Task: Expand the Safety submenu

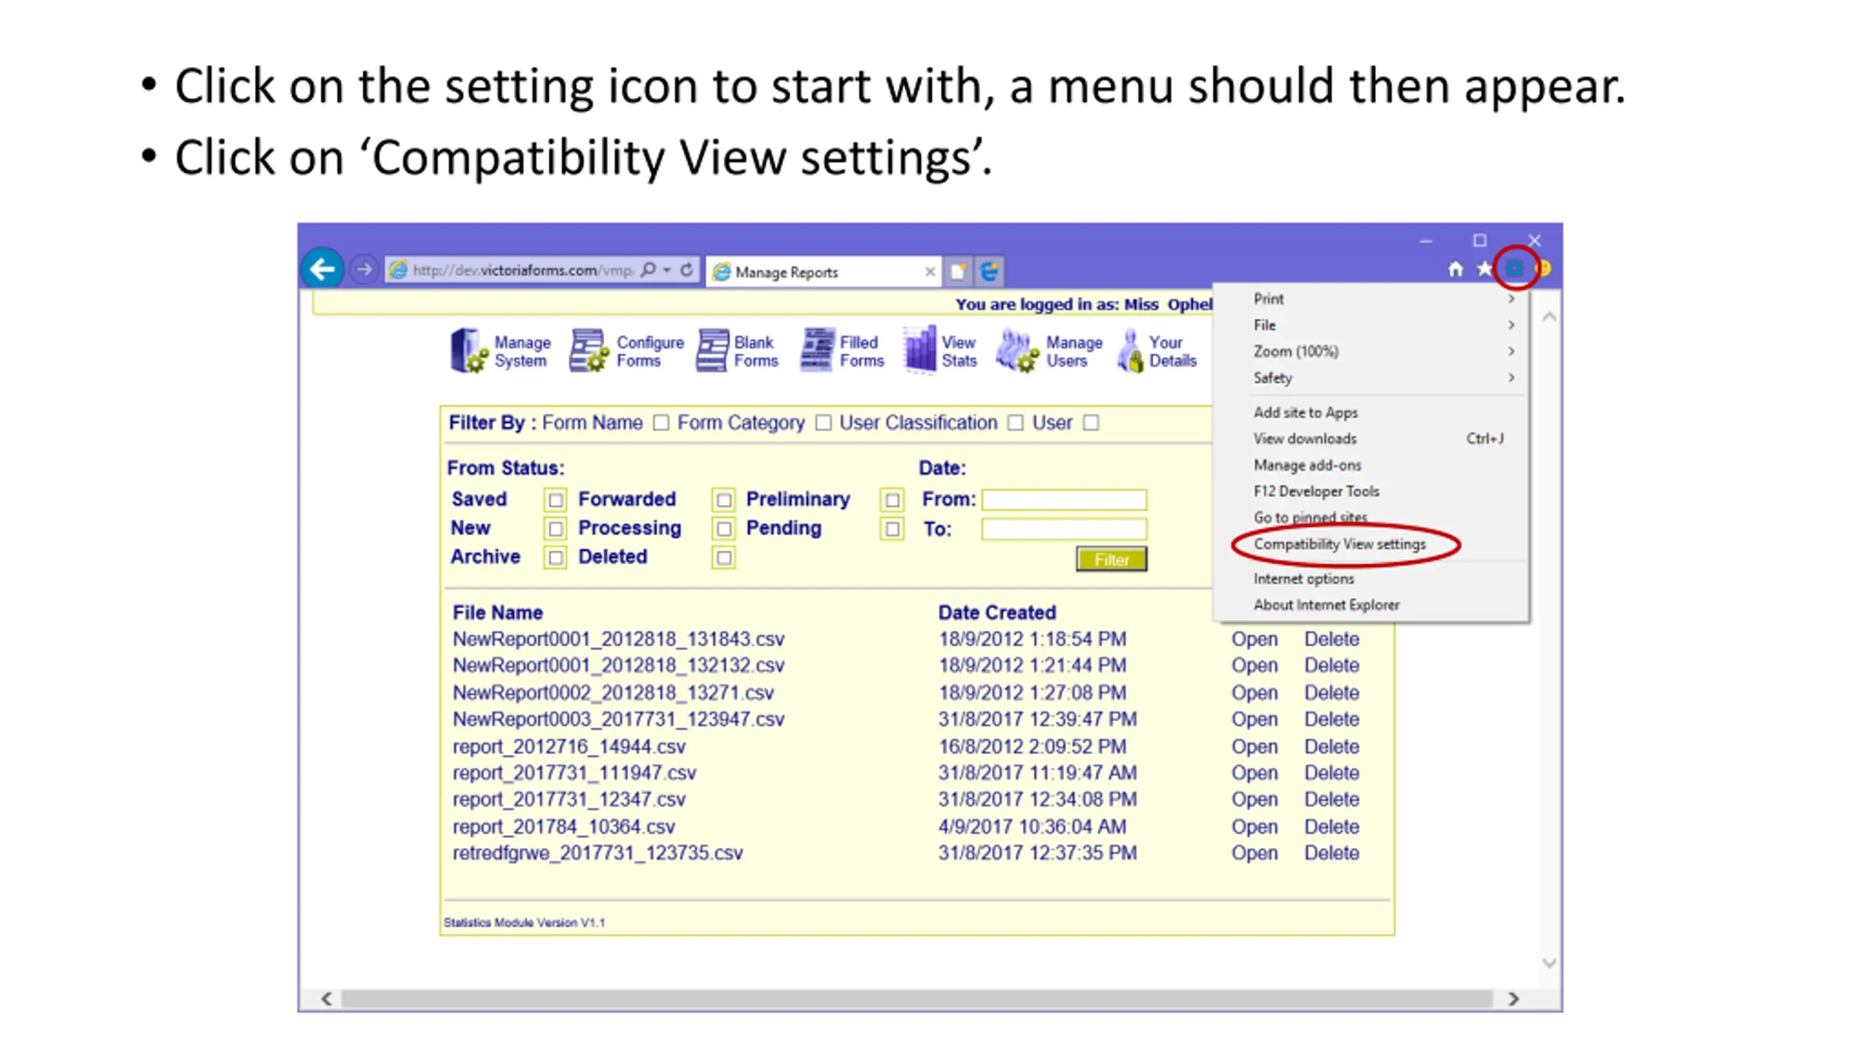Action: (x=1372, y=377)
